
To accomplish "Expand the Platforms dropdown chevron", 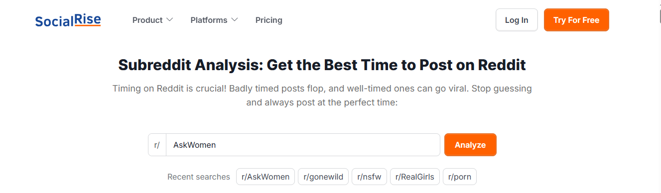I will [234, 20].
